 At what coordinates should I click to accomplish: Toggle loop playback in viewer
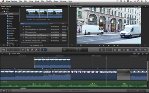pos(145,46)
